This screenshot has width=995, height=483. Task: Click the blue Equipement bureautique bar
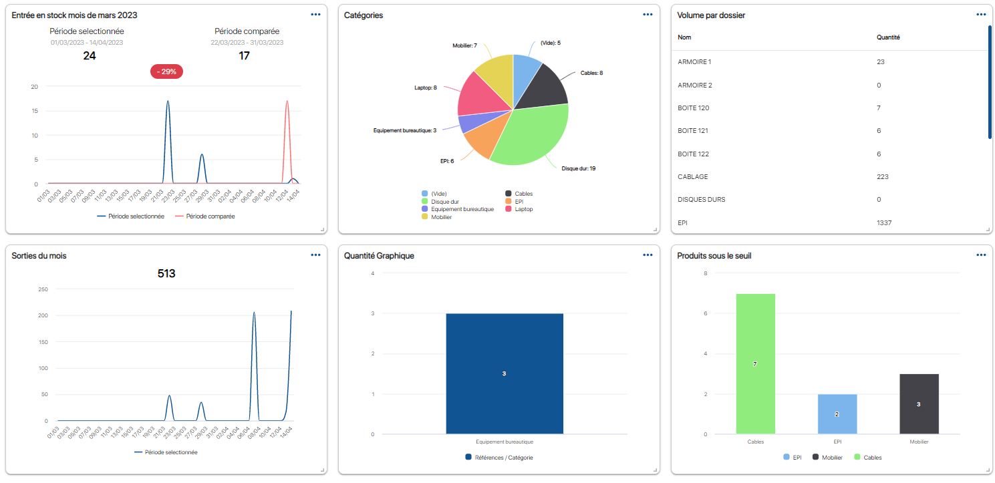coord(505,374)
